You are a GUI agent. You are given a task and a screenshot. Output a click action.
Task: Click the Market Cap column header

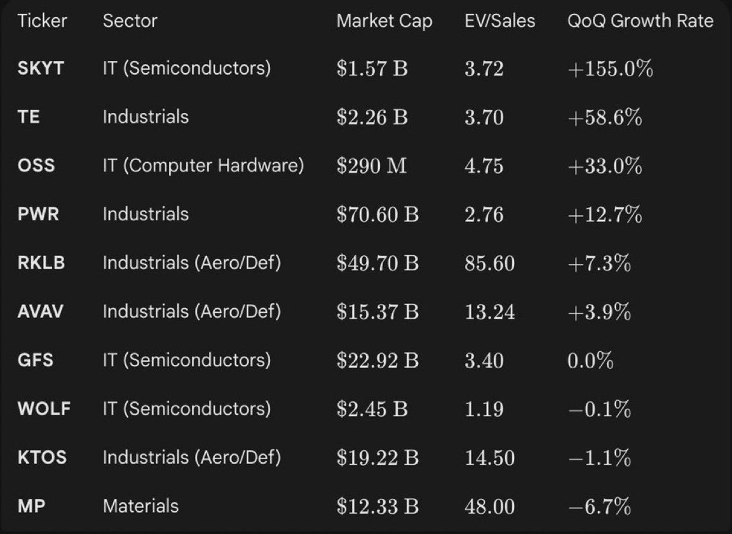point(384,21)
